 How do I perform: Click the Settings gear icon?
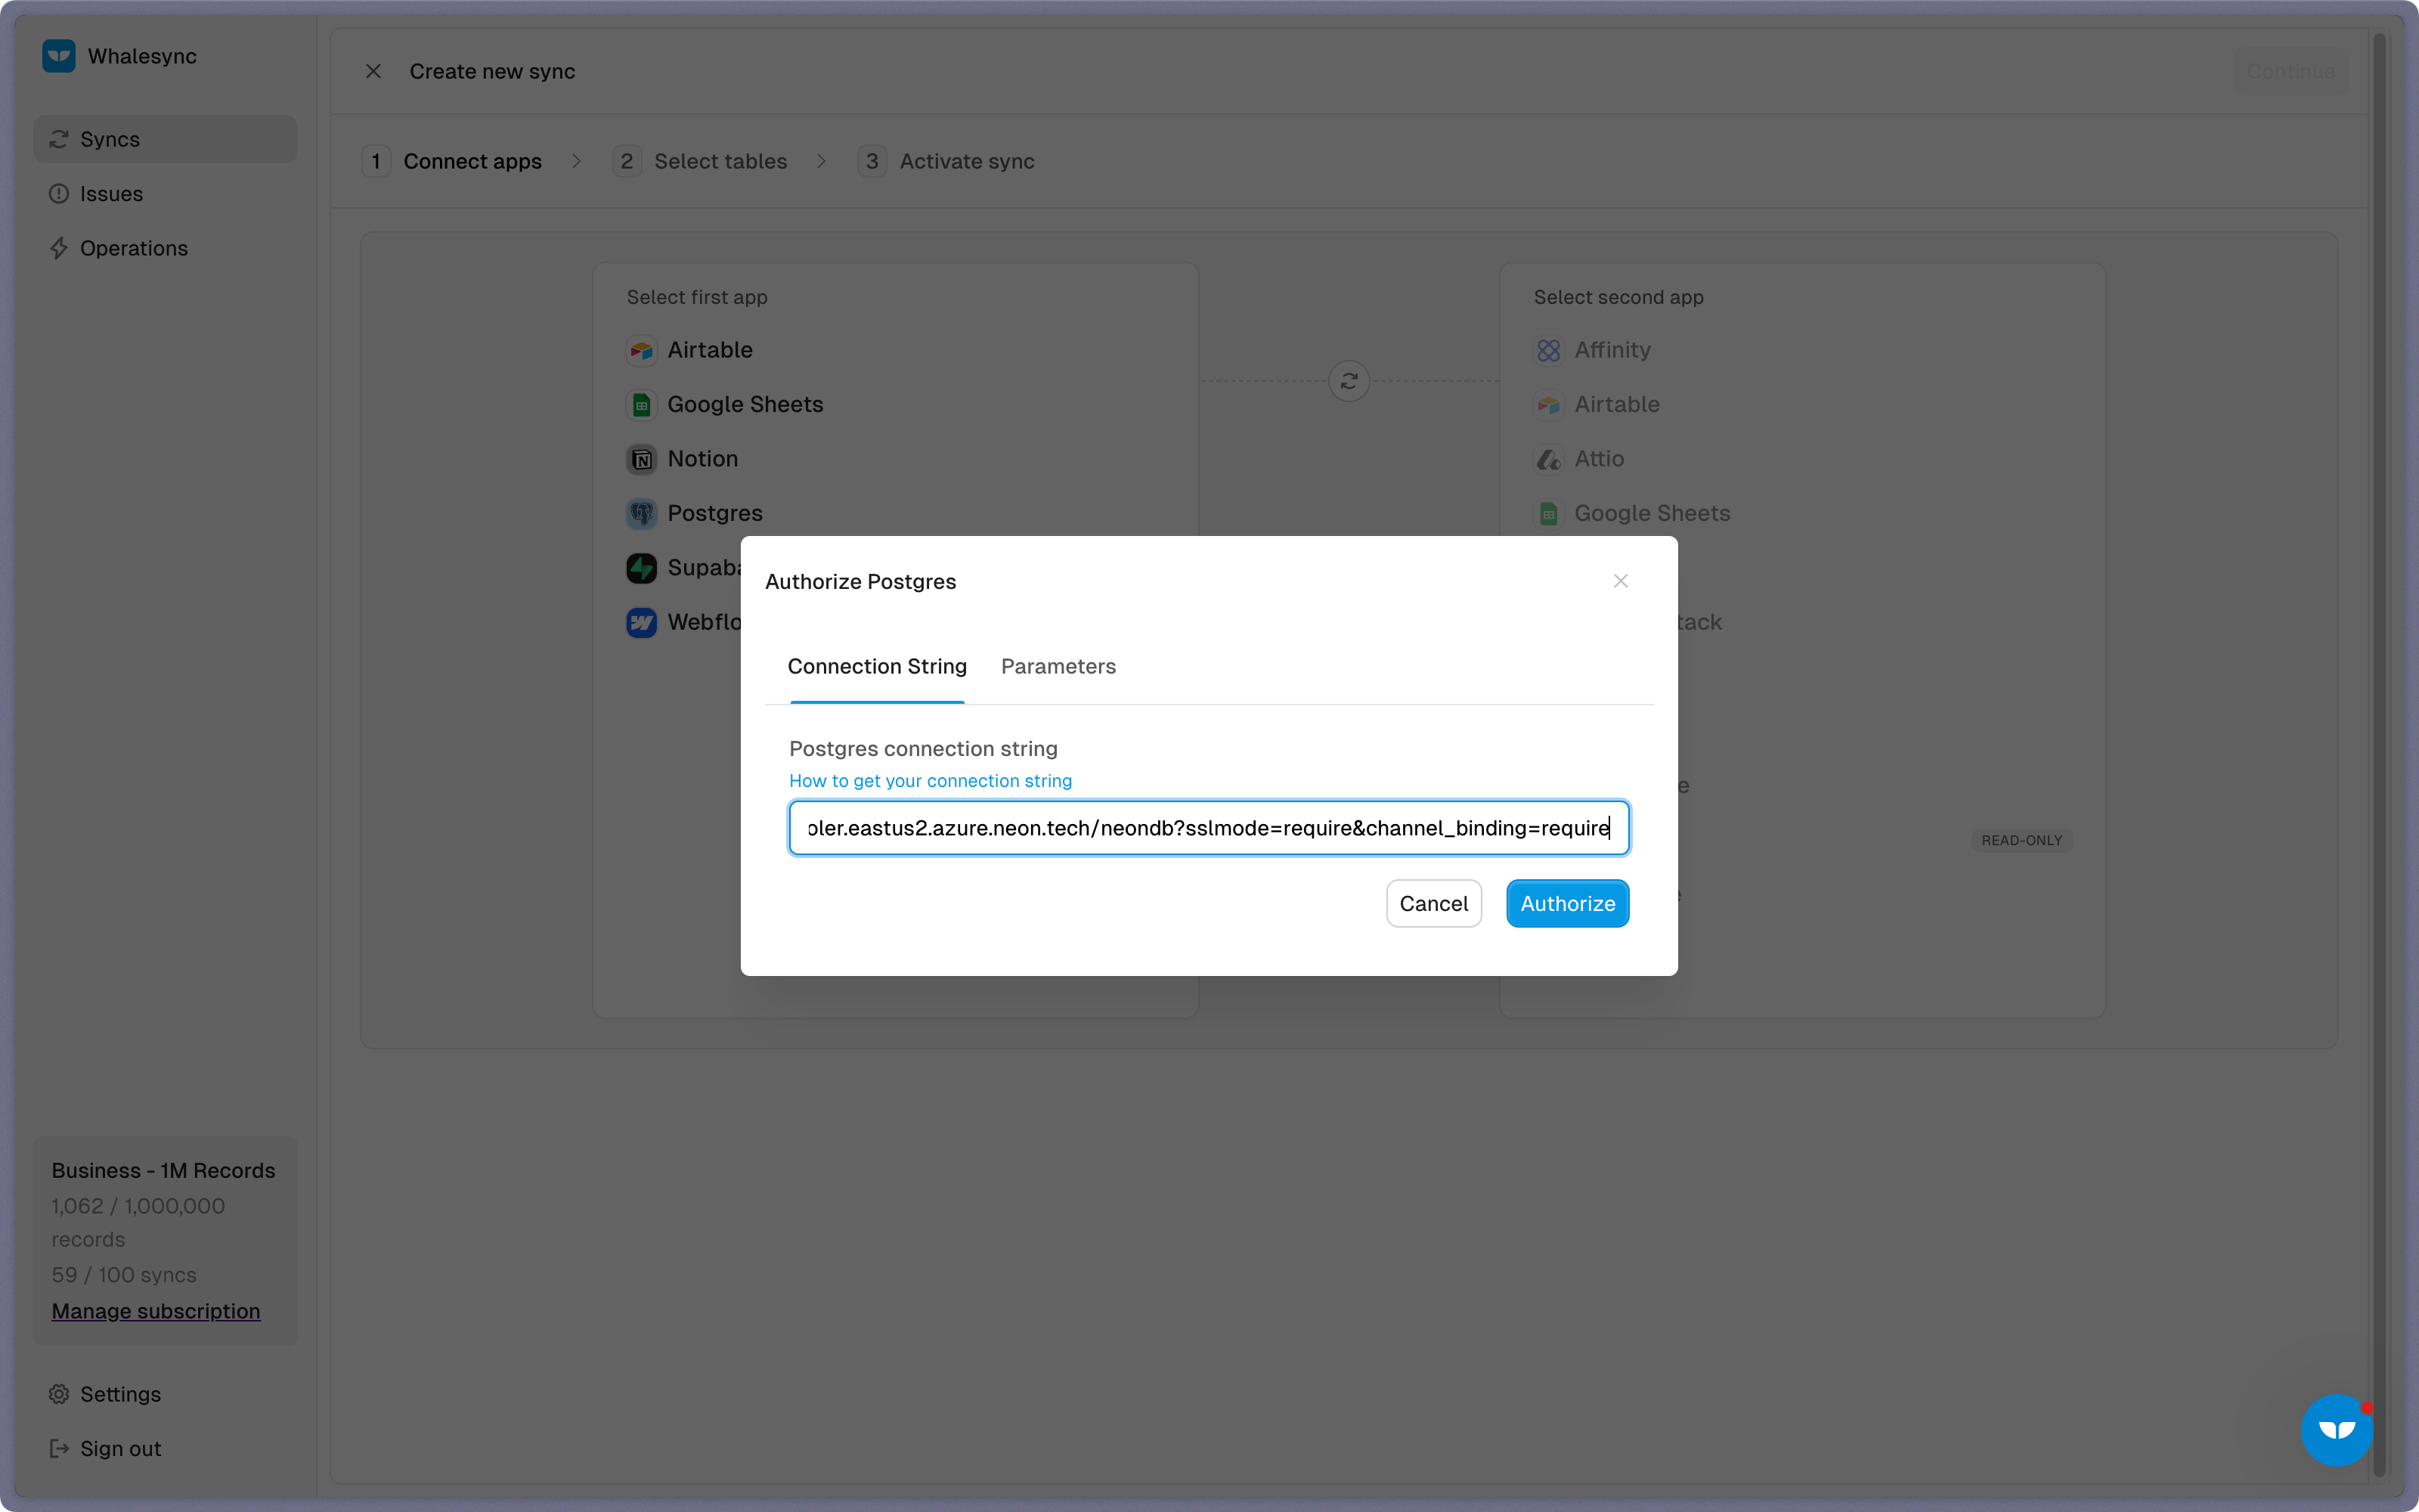[59, 1394]
